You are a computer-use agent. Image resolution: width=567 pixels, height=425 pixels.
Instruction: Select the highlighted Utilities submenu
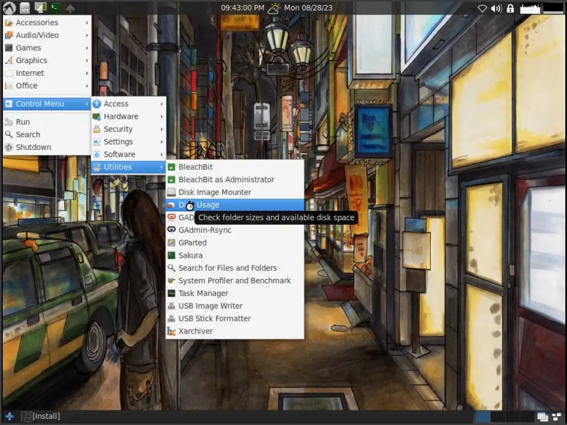pyautogui.click(x=128, y=167)
